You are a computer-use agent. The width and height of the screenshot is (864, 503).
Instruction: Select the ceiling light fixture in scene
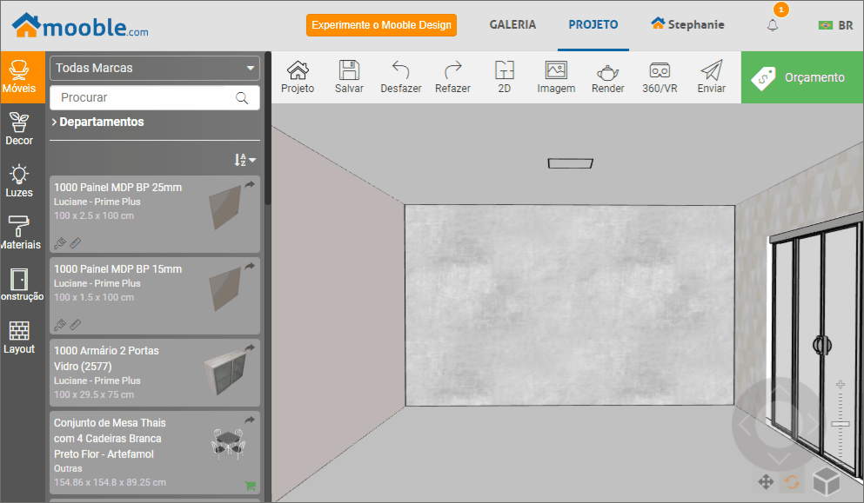pyautogui.click(x=570, y=163)
